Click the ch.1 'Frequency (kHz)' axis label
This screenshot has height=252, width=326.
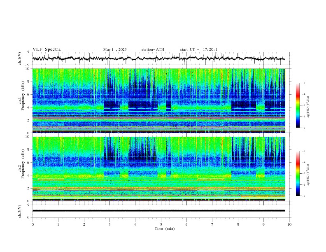pyautogui.click(x=23, y=96)
